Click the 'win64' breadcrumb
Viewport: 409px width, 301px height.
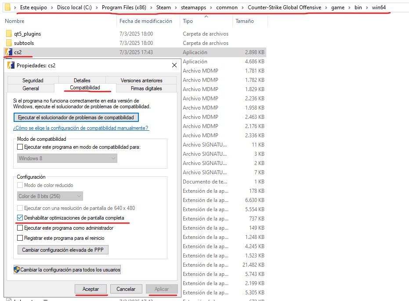[x=379, y=7]
